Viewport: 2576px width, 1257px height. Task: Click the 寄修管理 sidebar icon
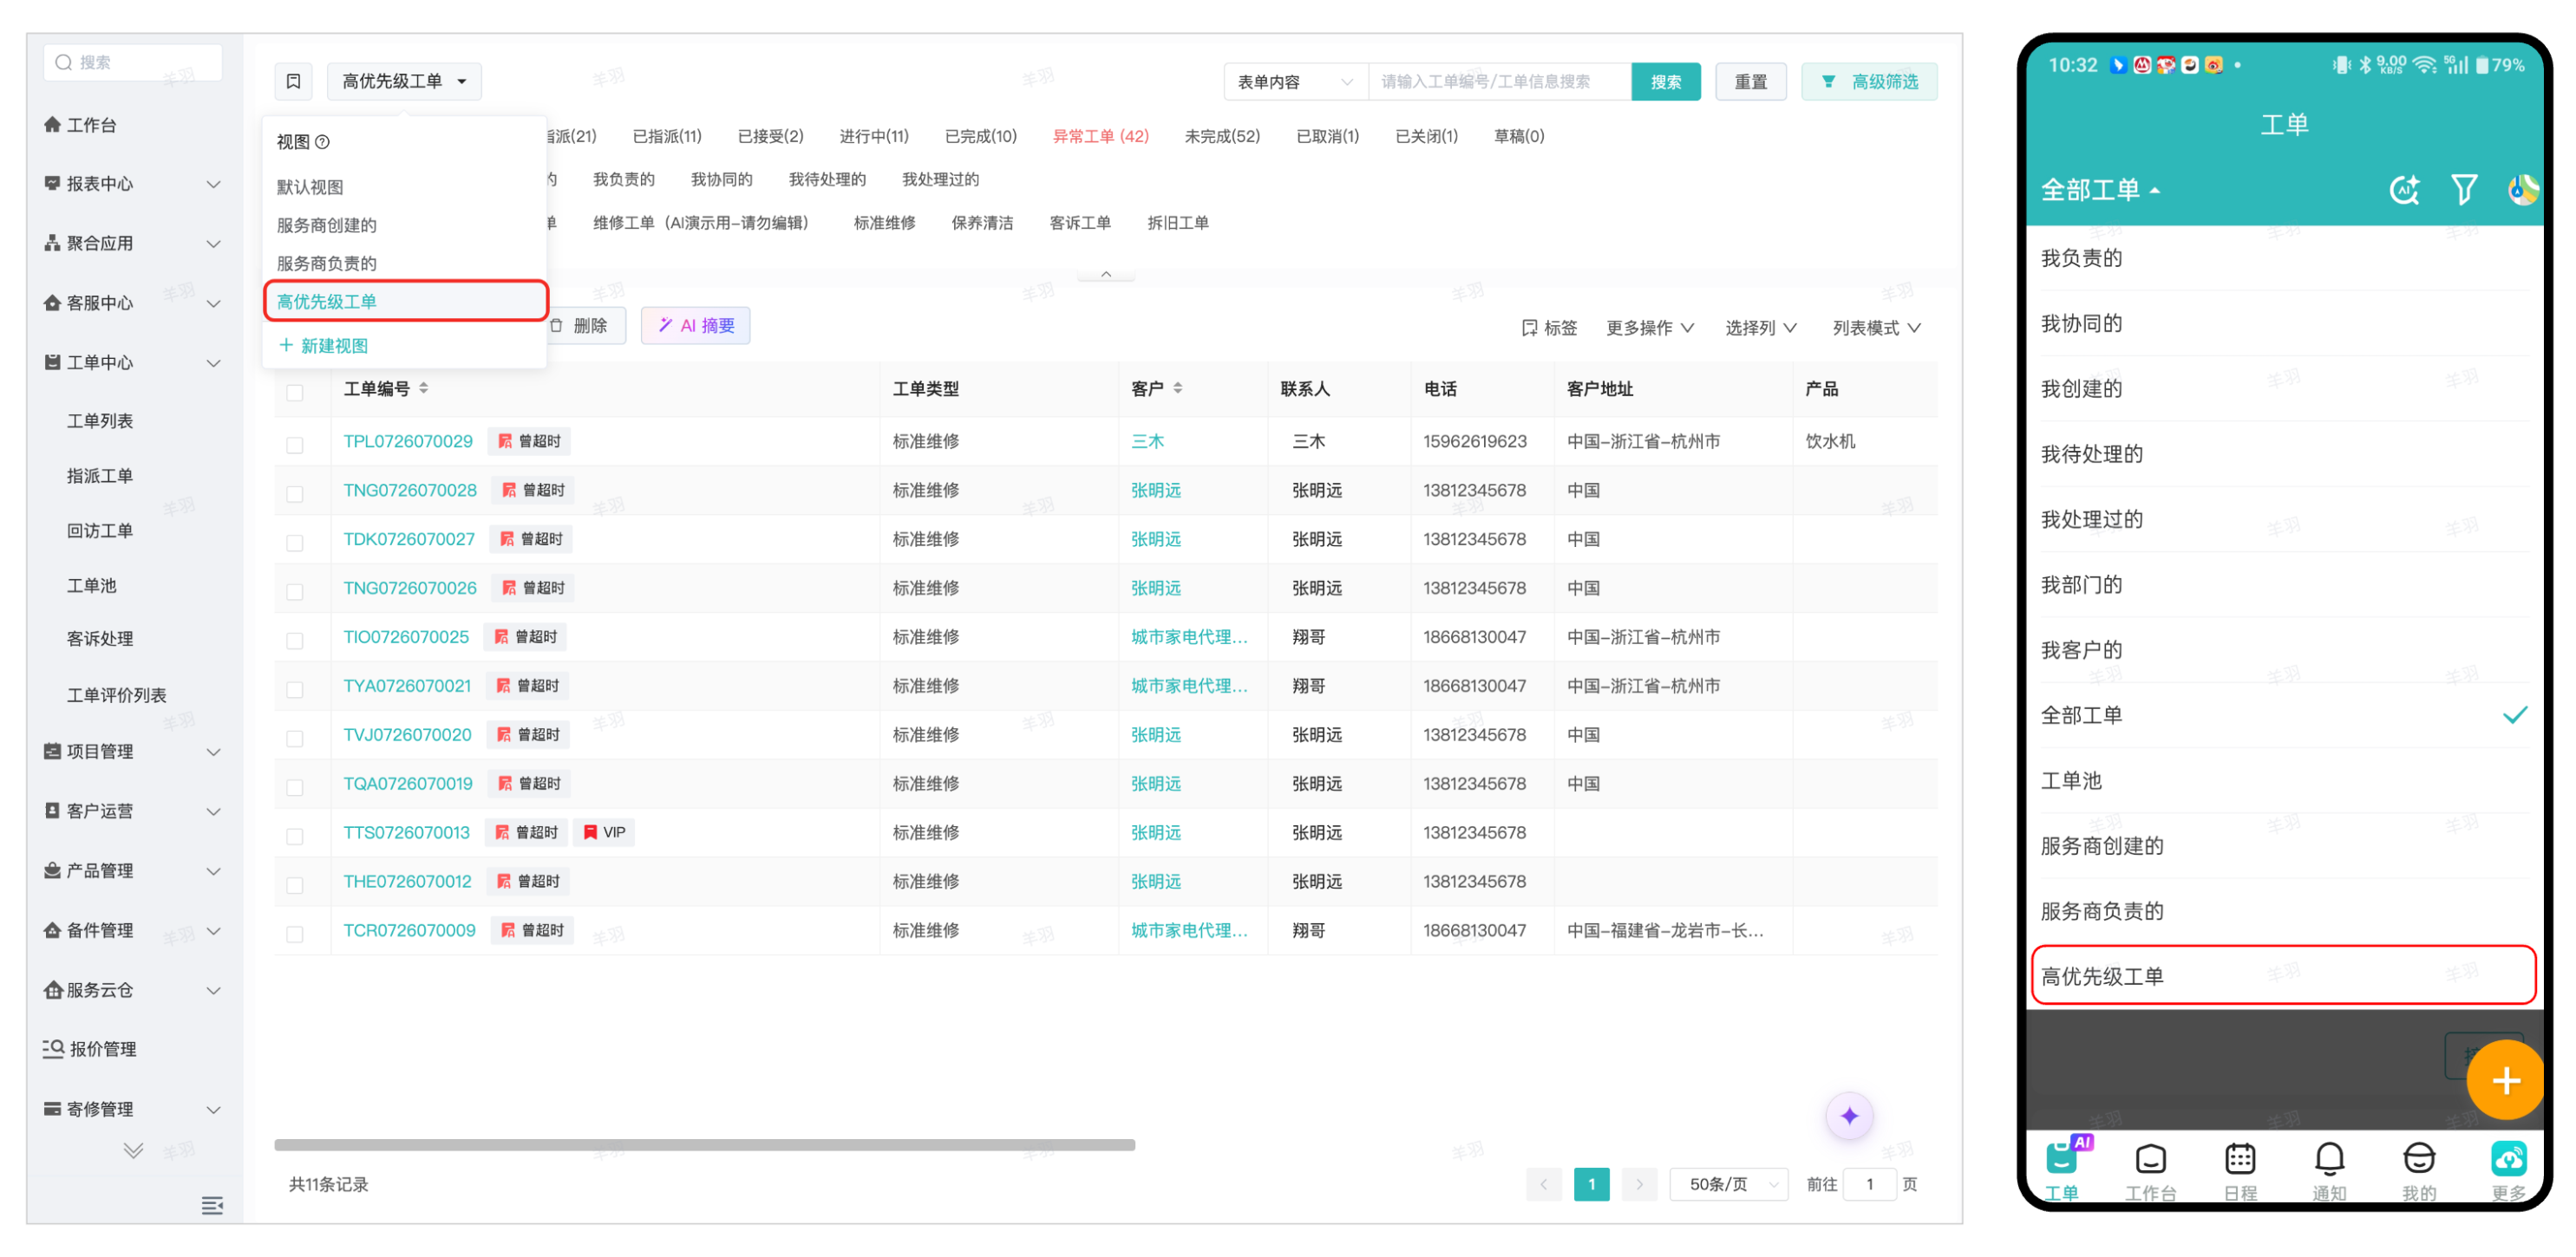(53, 1109)
